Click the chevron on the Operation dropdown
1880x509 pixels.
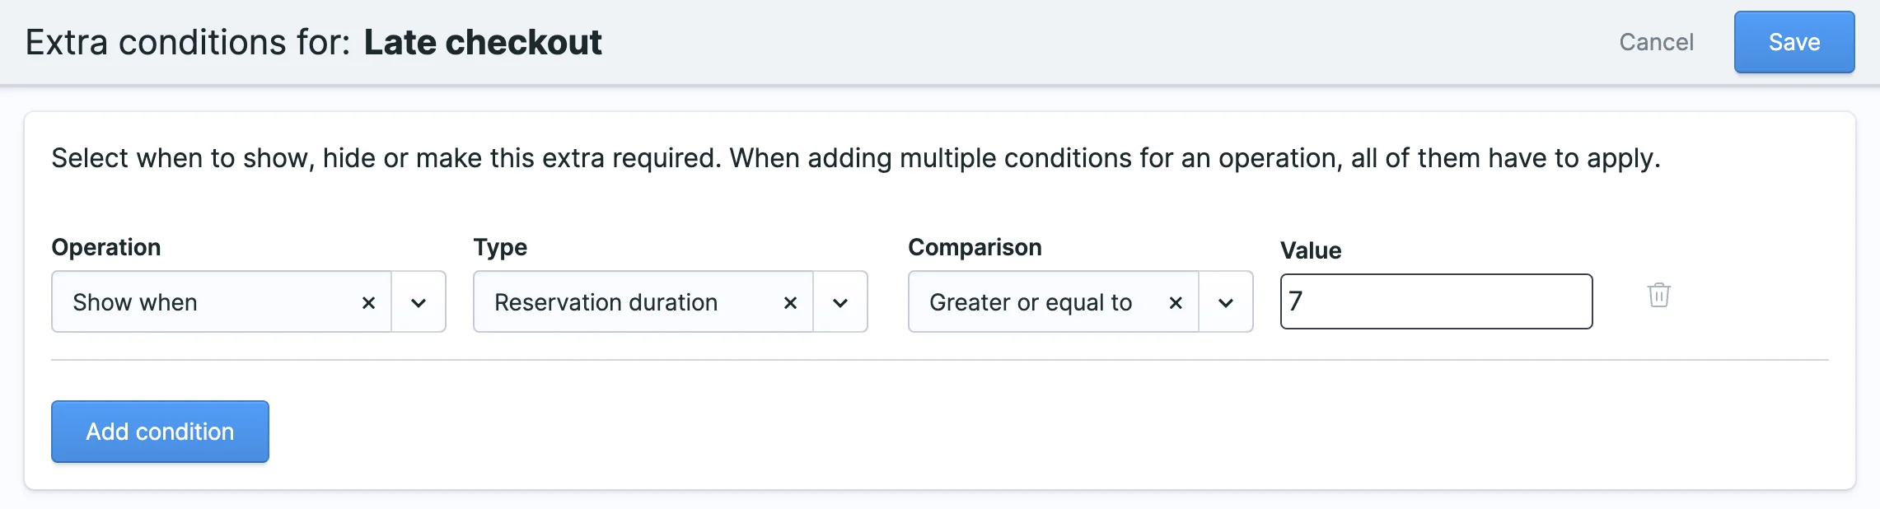pyautogui.click(x=419, y=302)
